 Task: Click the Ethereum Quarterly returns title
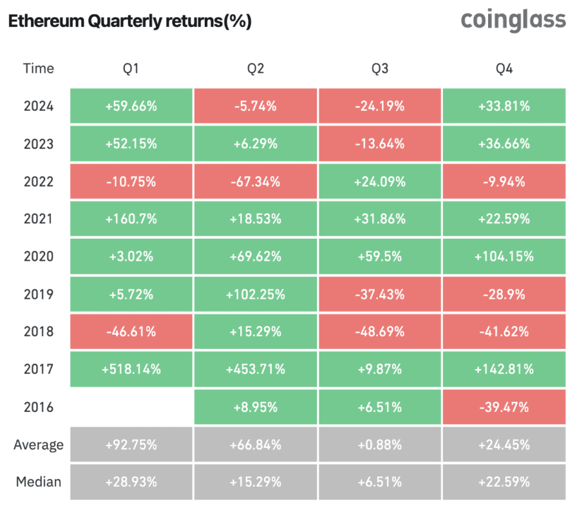tap(130, 21)
